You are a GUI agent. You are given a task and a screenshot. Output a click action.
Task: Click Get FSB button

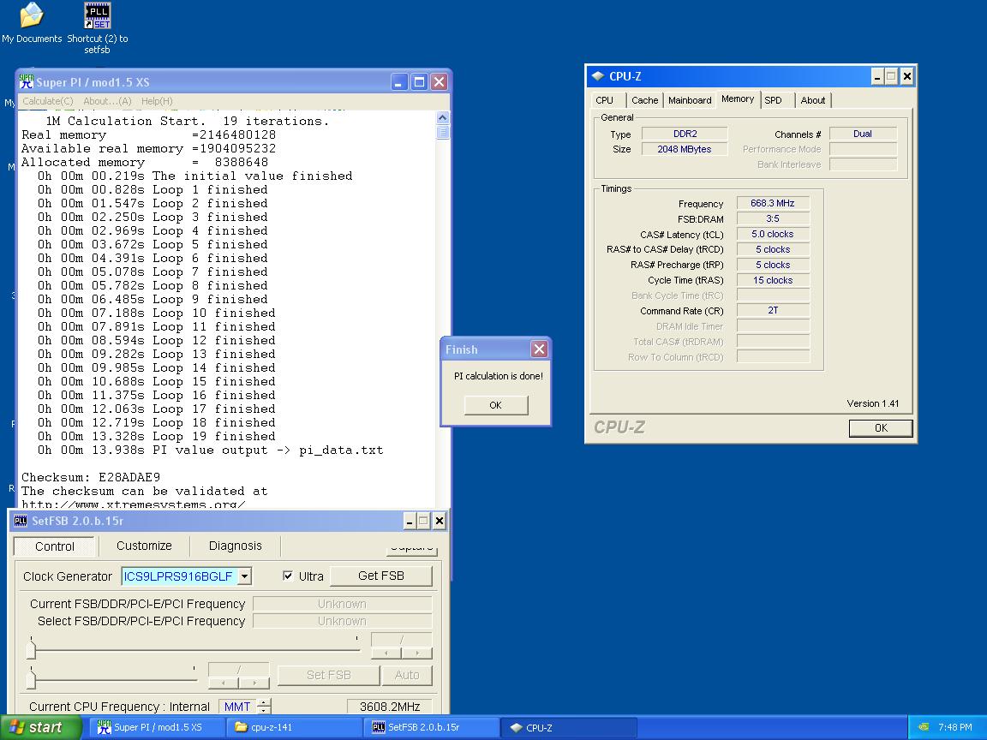tap(380, 576)
